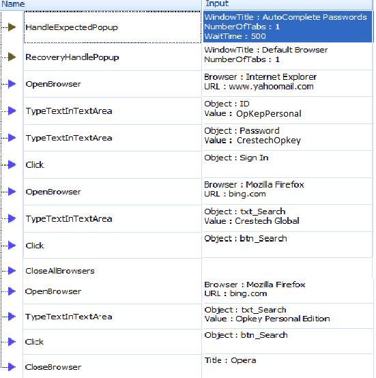Click the blue arrow icon beside CloseAllBrowsers

pos(12,270)
